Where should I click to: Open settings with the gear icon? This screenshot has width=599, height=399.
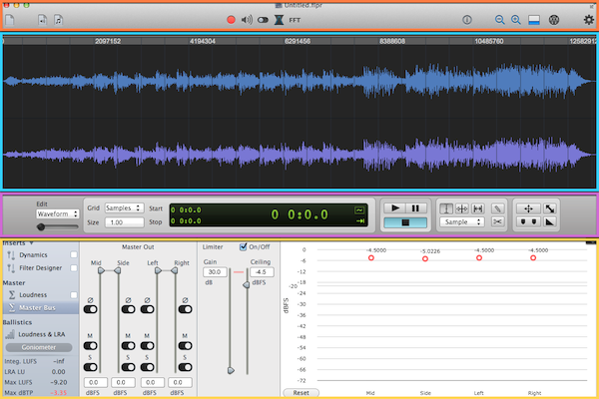coord(589,20)
